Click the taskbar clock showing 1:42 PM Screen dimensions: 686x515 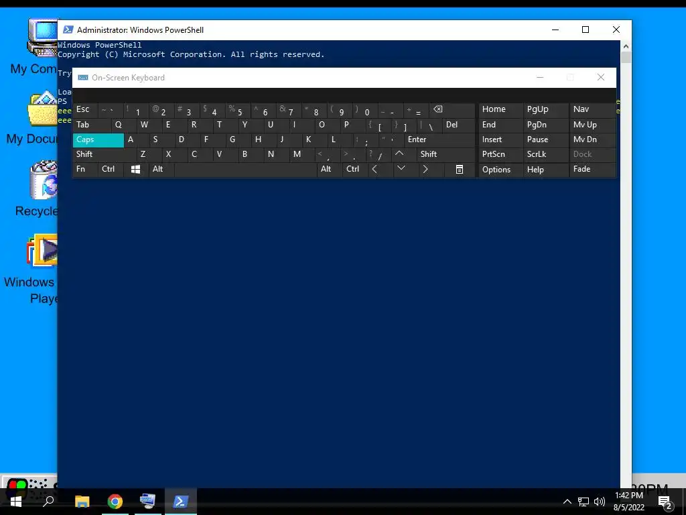628,502
